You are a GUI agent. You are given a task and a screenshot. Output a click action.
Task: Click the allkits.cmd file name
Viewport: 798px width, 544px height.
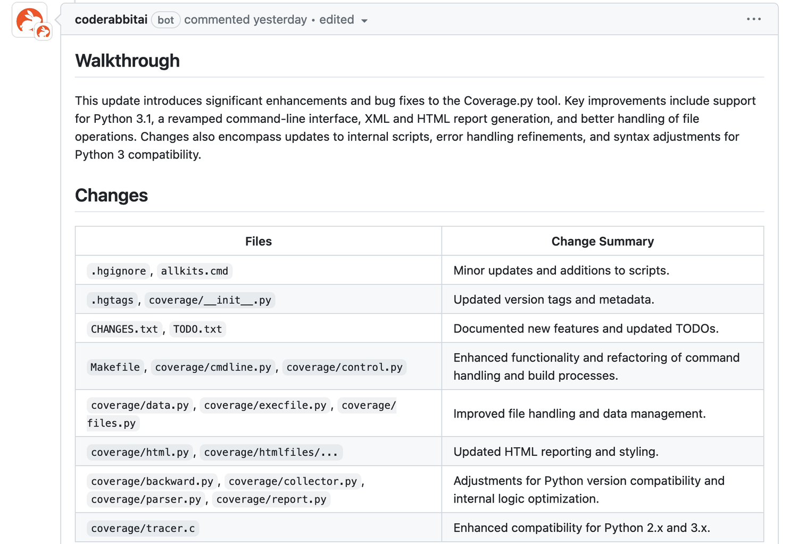pyautogui.click(x=194, y=271)
